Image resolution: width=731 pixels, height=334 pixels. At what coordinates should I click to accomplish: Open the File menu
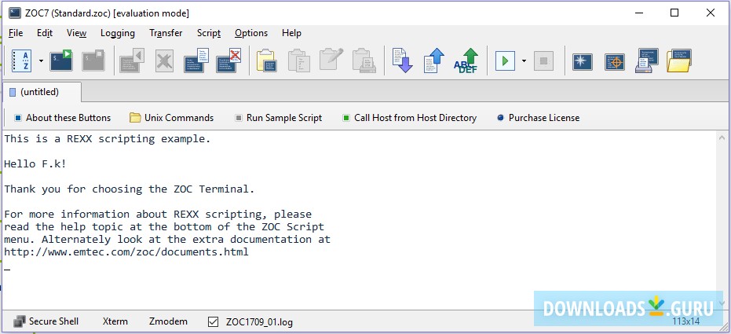point(16,33)
